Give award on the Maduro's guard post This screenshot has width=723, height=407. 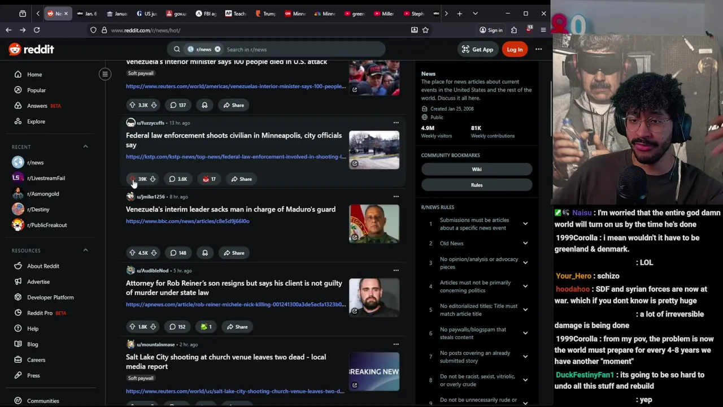pyautogui.click(x=204, y=253)
